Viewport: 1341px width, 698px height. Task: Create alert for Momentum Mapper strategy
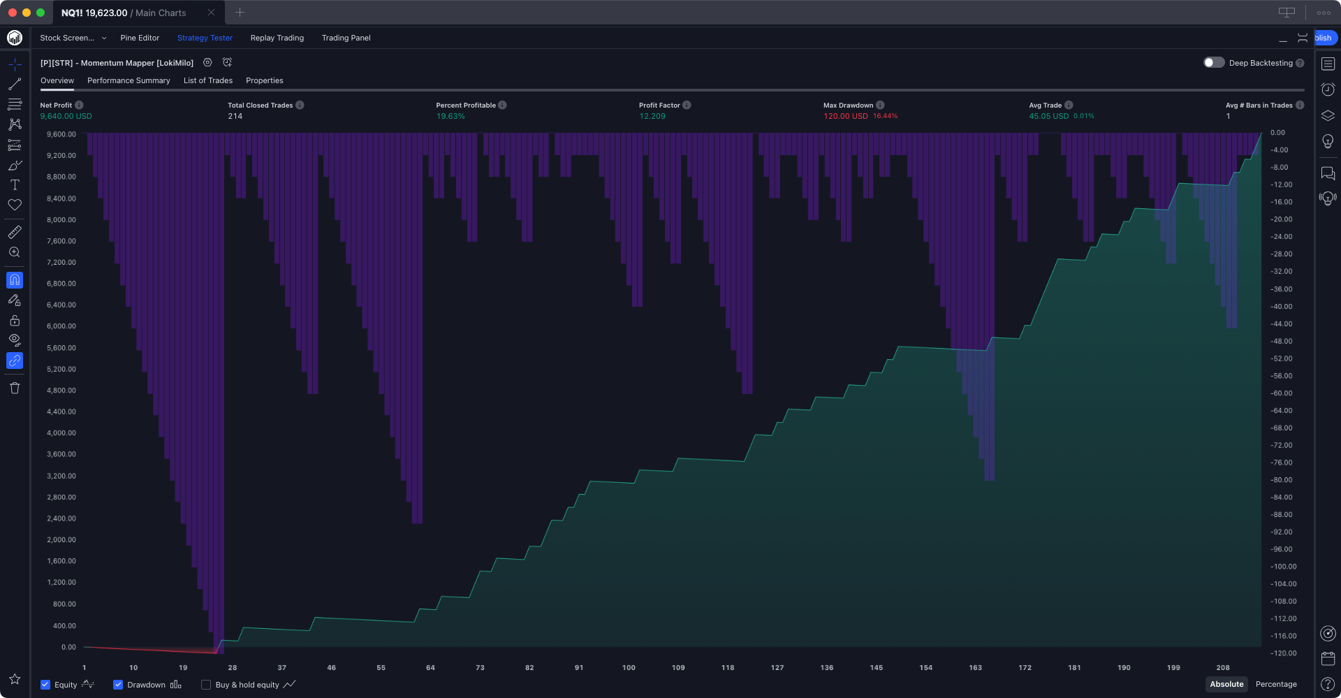pyautogui.click(x=227, y=62)
